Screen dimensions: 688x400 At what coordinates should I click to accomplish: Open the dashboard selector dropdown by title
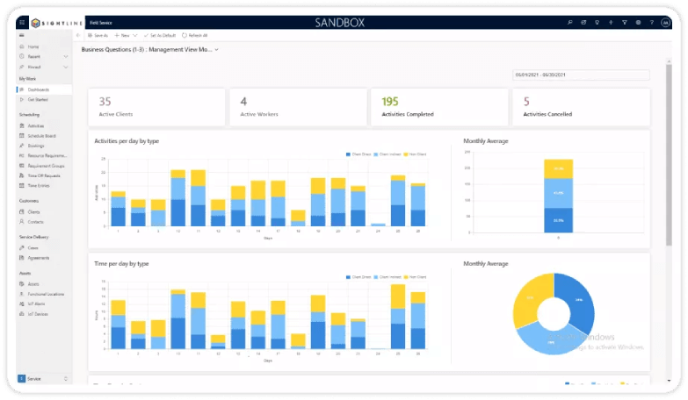tap(149, 49)
